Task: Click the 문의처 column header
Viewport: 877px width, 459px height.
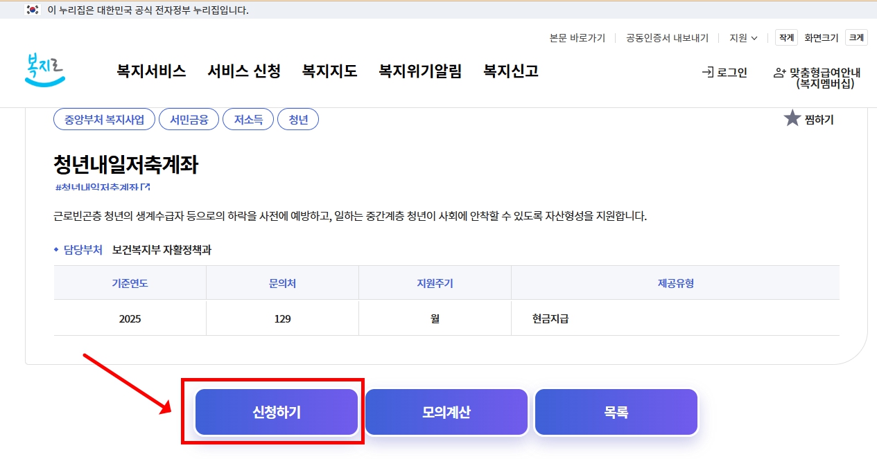Action: click(x=282, y=283)
